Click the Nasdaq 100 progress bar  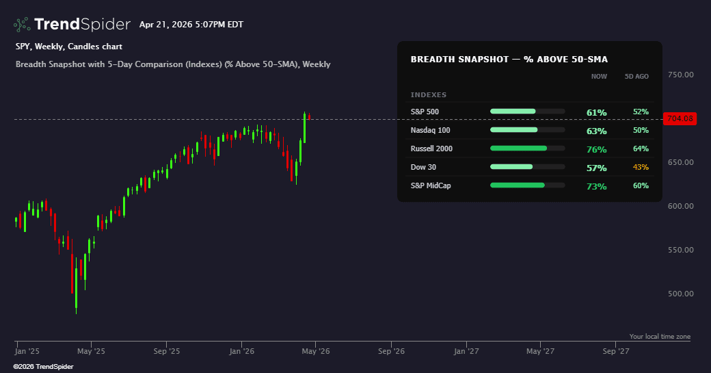[527, 130]
